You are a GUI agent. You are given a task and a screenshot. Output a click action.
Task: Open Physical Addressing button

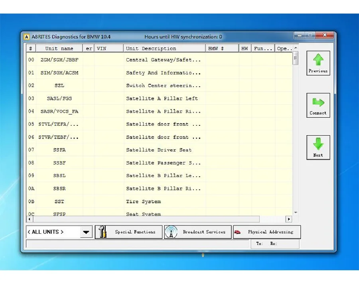point(267,232)
